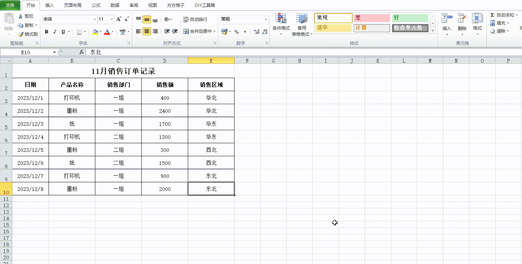Click the Copy (复制) button
The width and height of the screenshot is (522, 264).
(x=27, y=25)
